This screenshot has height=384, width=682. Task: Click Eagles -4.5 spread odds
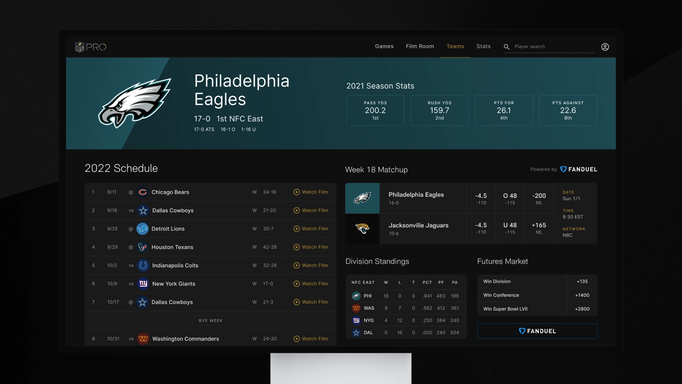click(481, 198)
